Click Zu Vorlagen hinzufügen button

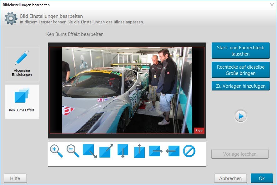(x=241, y=86)
